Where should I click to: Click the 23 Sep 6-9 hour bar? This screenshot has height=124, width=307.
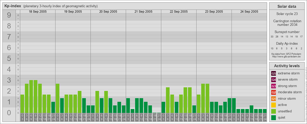tap(207, 98)
